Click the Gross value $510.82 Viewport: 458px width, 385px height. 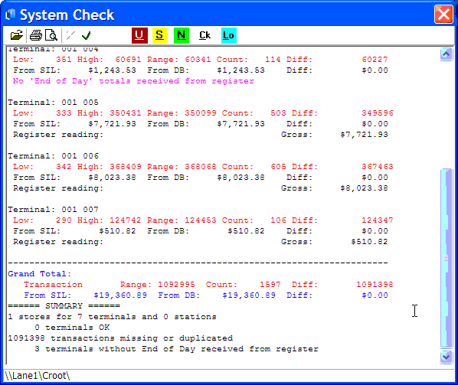click(369, 242)
